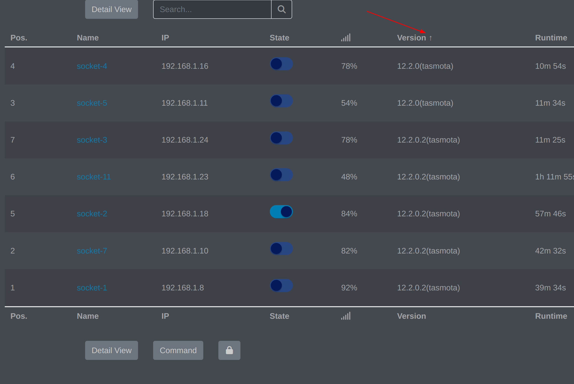Click the sort arrow next to Version

tap(430, 38)
